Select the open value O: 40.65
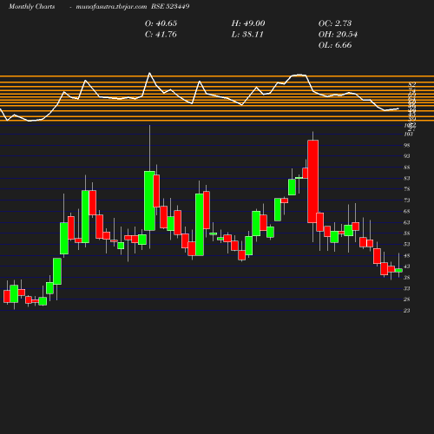This screenshot has width=434, height=434. point(161,23)
